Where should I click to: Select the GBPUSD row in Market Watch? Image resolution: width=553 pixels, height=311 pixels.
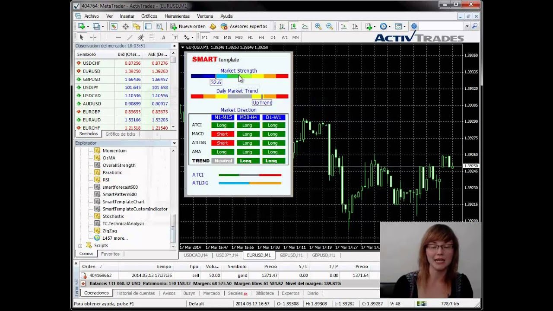point(123,79)
